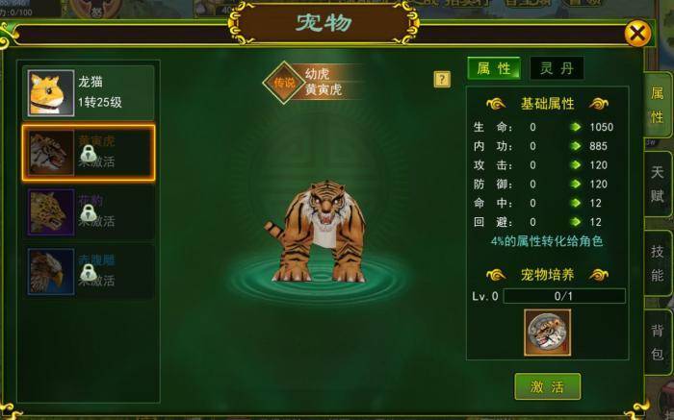The height and width of the screenshot is (420, 674).
Task: Click the 传说 legendary diamond badge
Action: (284, 83)
